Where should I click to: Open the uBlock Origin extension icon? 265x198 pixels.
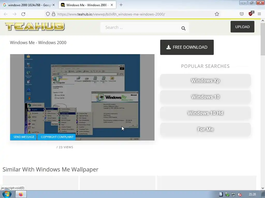[251, 14]
